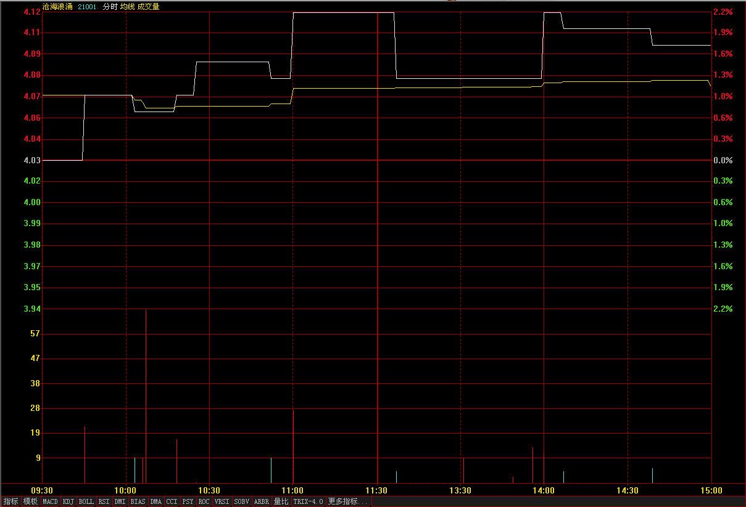Pick the DMI indicator
This screenshot has width=746, height=507.
coord(120,501)
